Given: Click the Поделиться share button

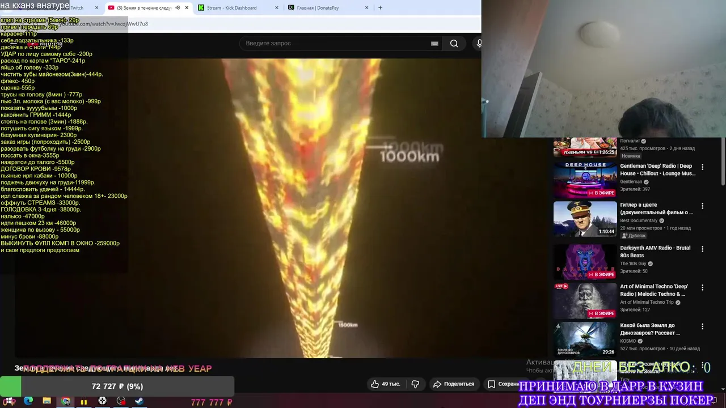Looking at the screenshot, I should pos(453,384).
